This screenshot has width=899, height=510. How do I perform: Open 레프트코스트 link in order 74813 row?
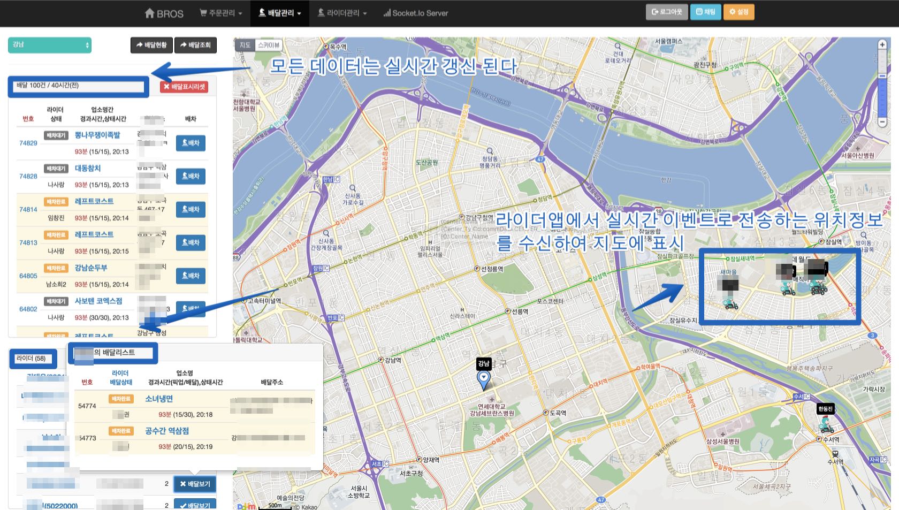click(94, 234)
